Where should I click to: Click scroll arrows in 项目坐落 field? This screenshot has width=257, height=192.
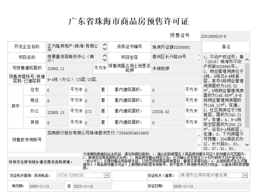[198, 57]
